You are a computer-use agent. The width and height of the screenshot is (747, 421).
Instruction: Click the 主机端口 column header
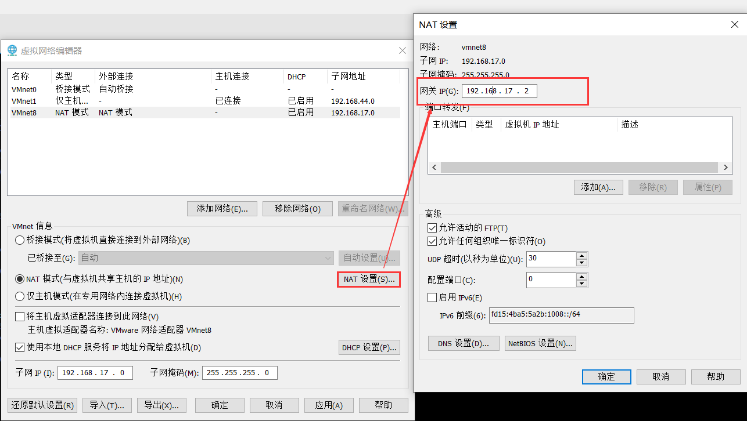450,125
